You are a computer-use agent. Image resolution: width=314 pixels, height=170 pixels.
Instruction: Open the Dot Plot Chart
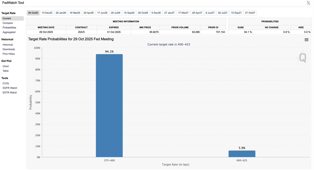(x=5, y=66)
